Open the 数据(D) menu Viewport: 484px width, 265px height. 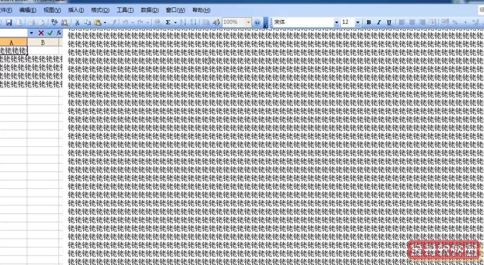click(150, 10)
